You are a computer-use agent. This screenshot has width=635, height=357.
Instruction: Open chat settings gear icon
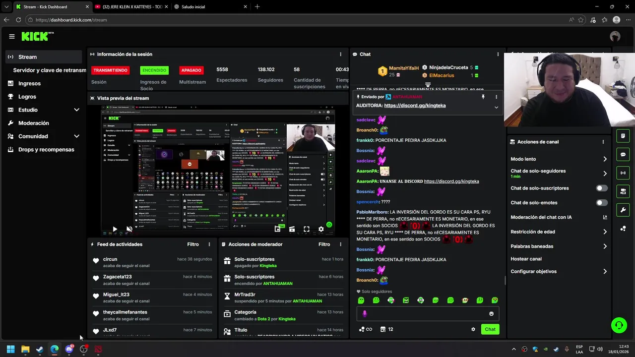(473, 329)
